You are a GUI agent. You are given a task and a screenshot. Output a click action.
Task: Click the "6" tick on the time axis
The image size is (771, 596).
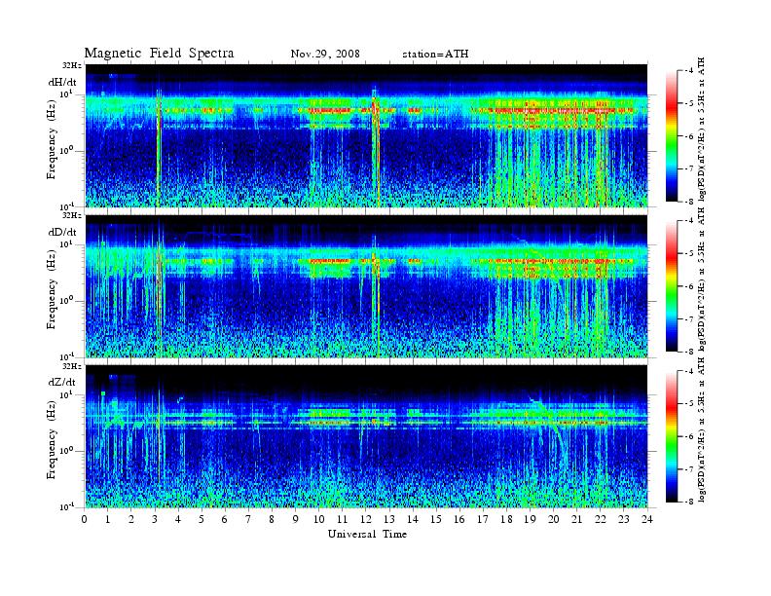coord(225,519)
